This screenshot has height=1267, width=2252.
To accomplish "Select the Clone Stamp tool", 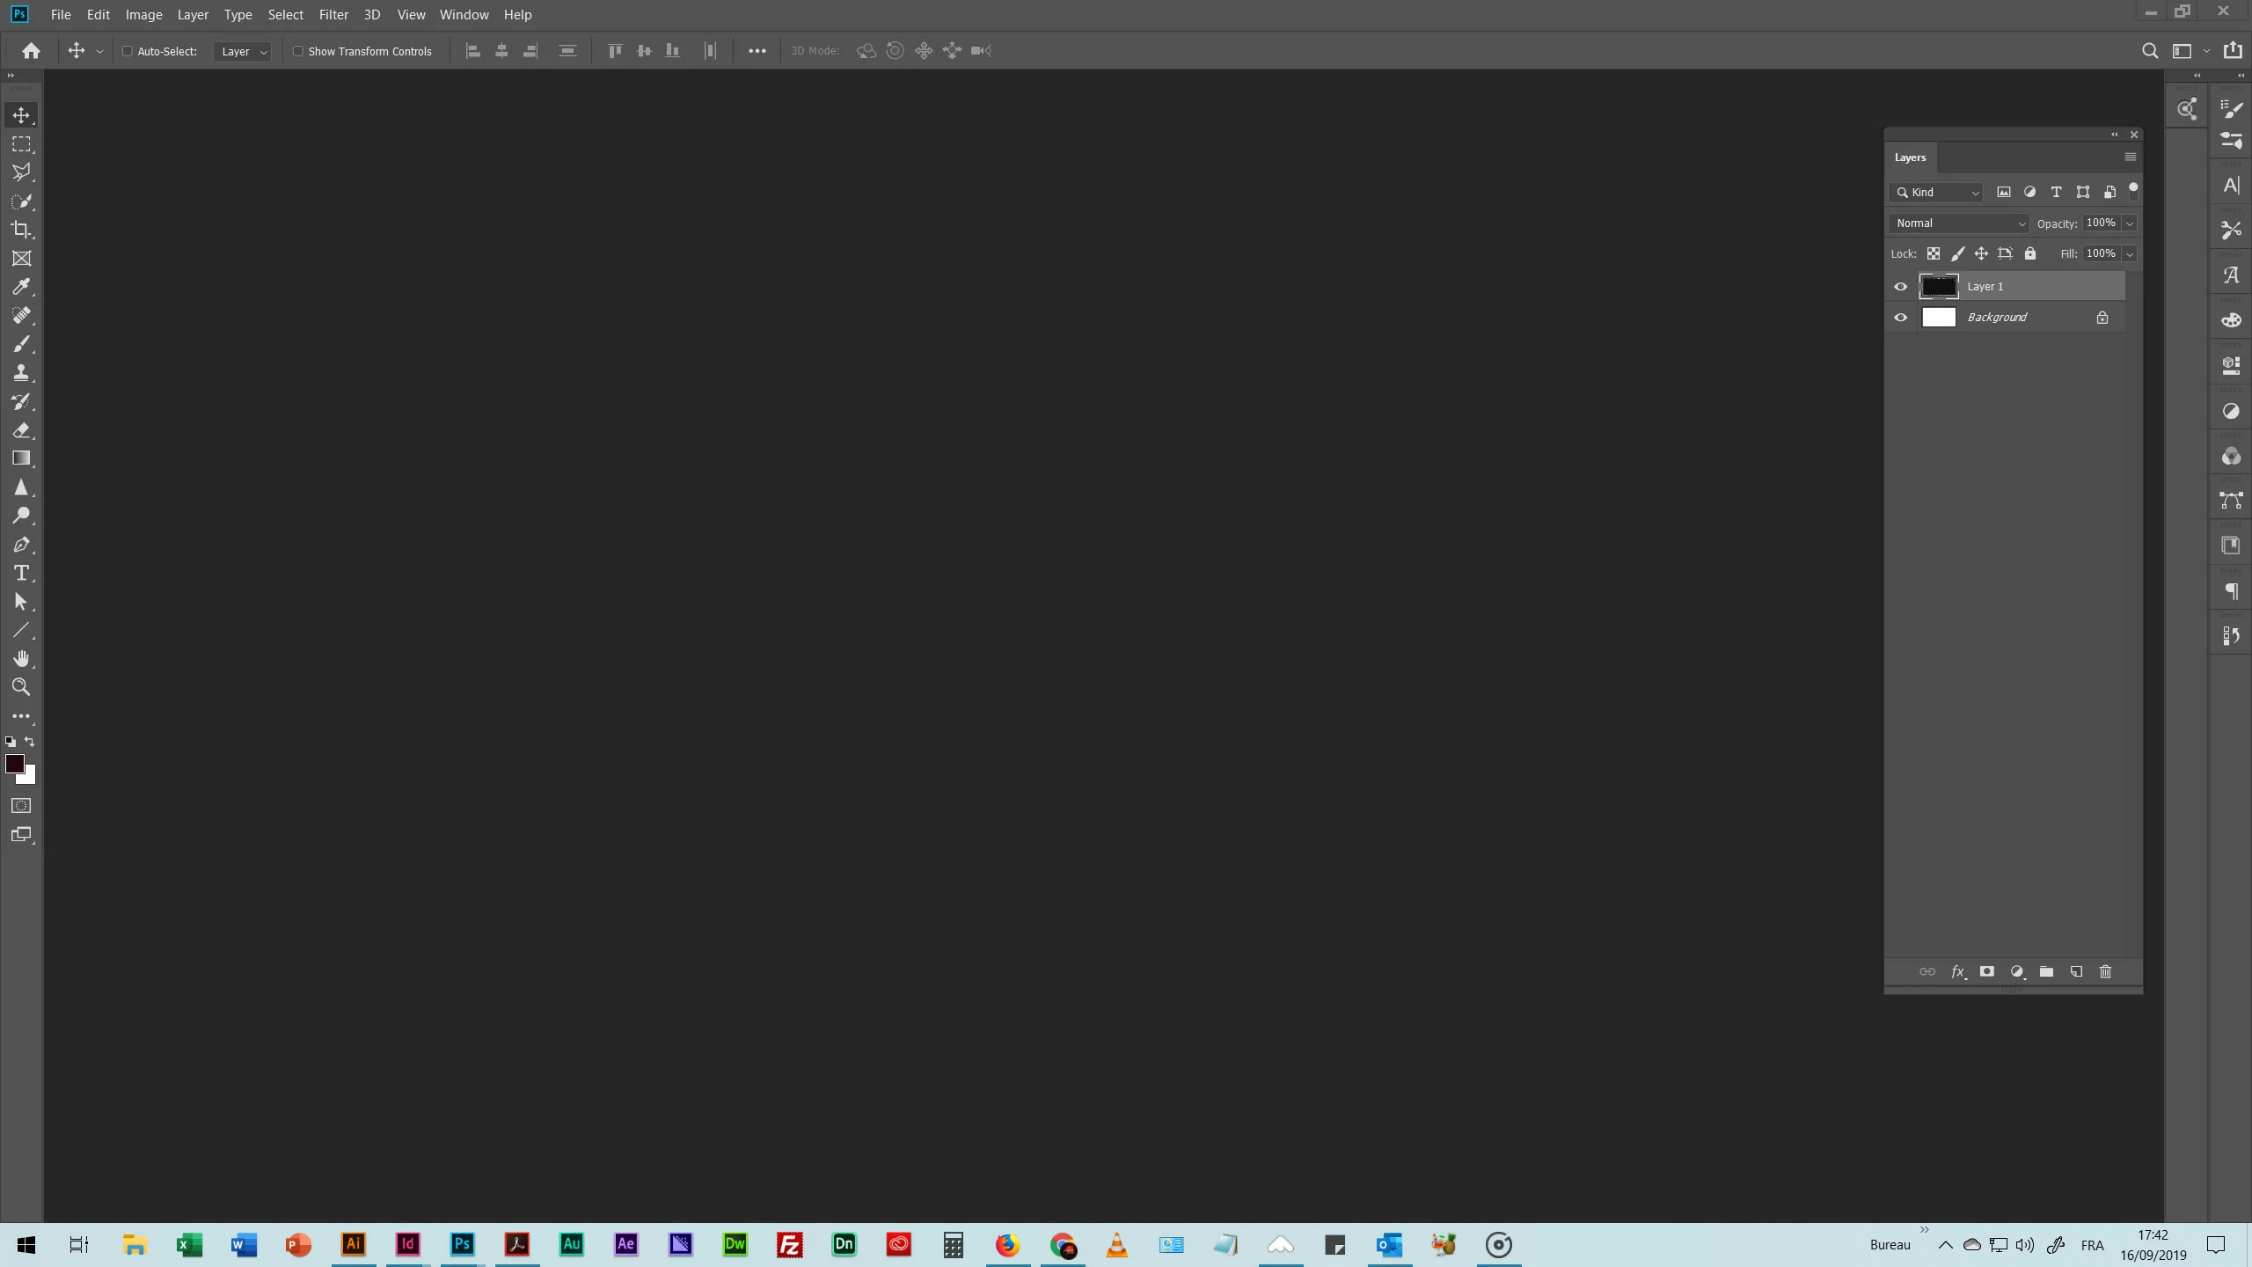I will 21,372.
